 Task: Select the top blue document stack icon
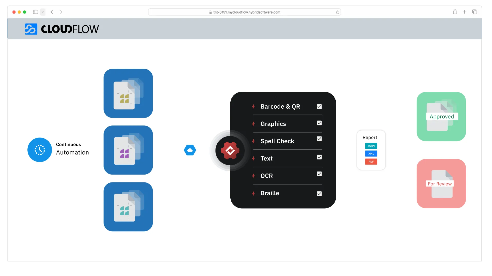[x=128, y=94]
